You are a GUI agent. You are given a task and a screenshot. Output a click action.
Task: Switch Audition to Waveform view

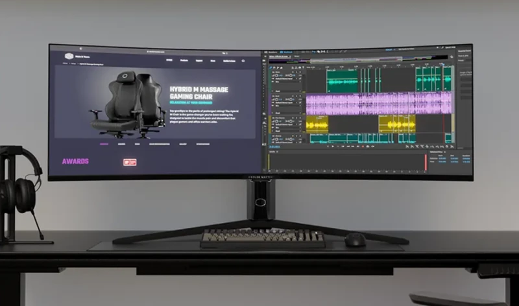click(x=272, y=52)
